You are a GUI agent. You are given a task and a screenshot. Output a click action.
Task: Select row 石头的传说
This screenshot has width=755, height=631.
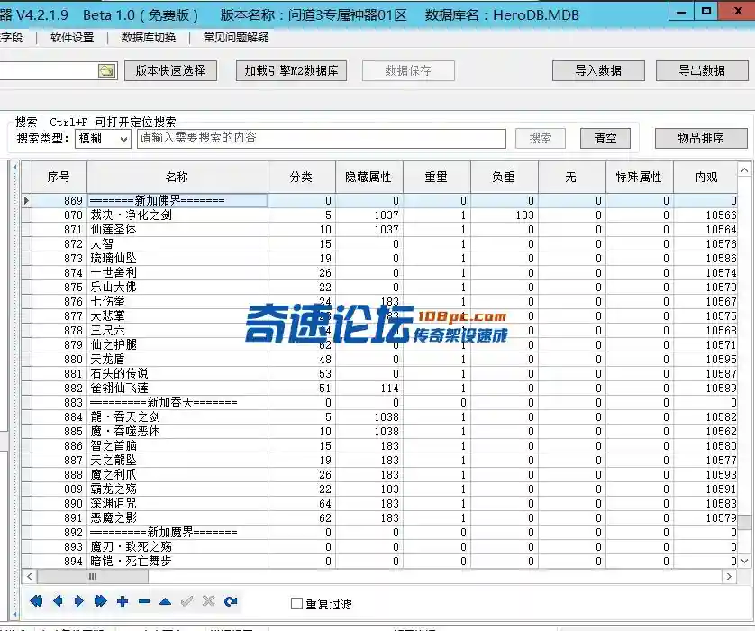coord(379,374)
